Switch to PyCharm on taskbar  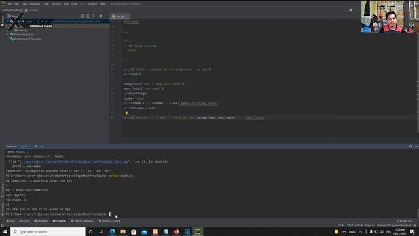pyautogui.click(x=198, y=231)
